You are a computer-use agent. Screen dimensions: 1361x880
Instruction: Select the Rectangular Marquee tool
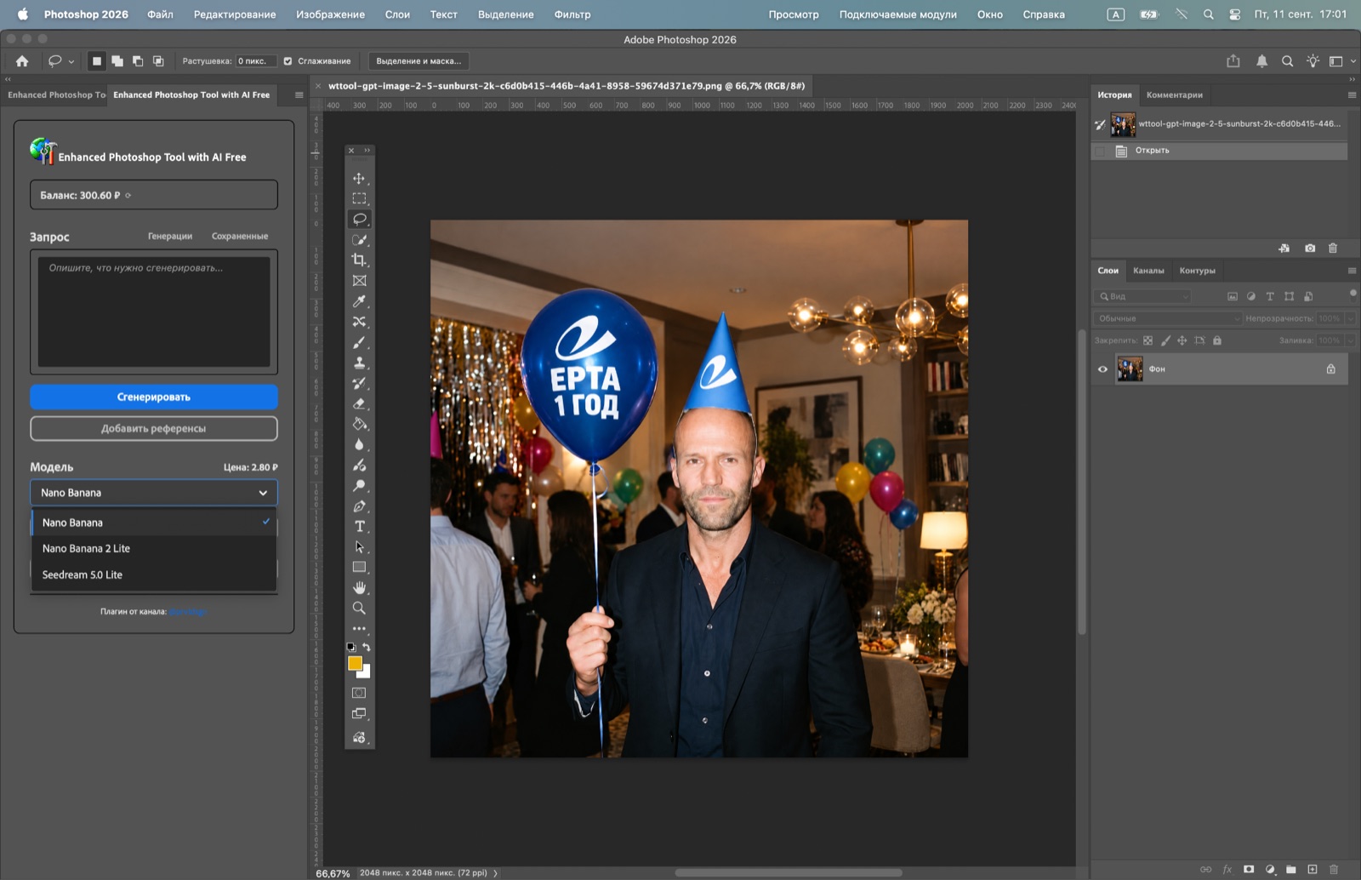point(359,198)
